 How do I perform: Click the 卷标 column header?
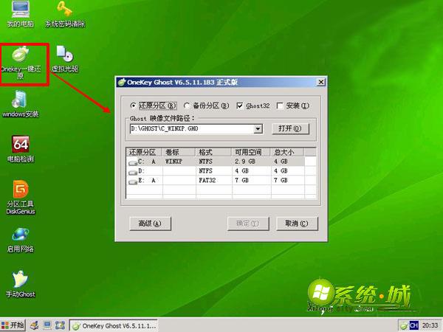[179, 152]
